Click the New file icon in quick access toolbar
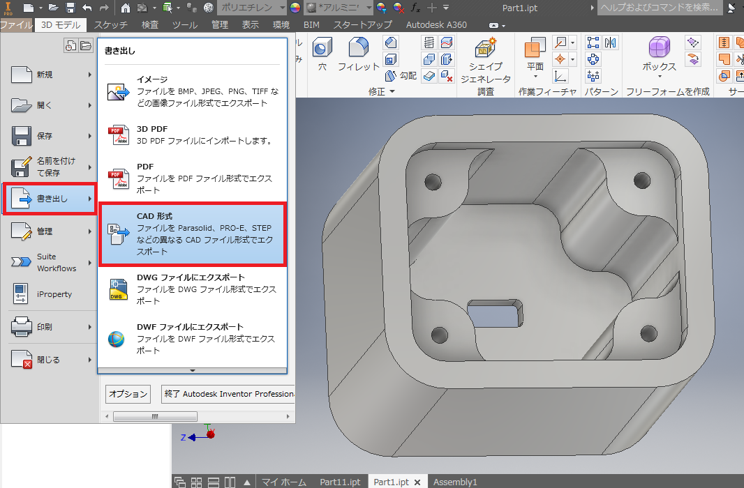This screenshot has width=744, height=488. tap(29, 8)
